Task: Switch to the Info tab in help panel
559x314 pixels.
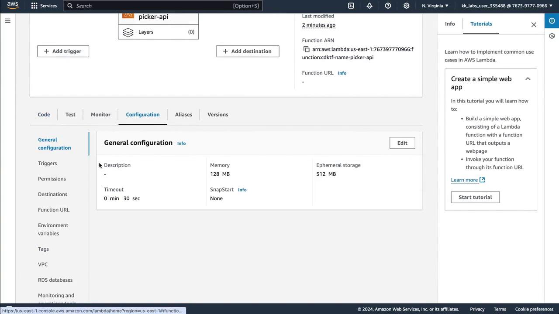Action: point(450,24)
